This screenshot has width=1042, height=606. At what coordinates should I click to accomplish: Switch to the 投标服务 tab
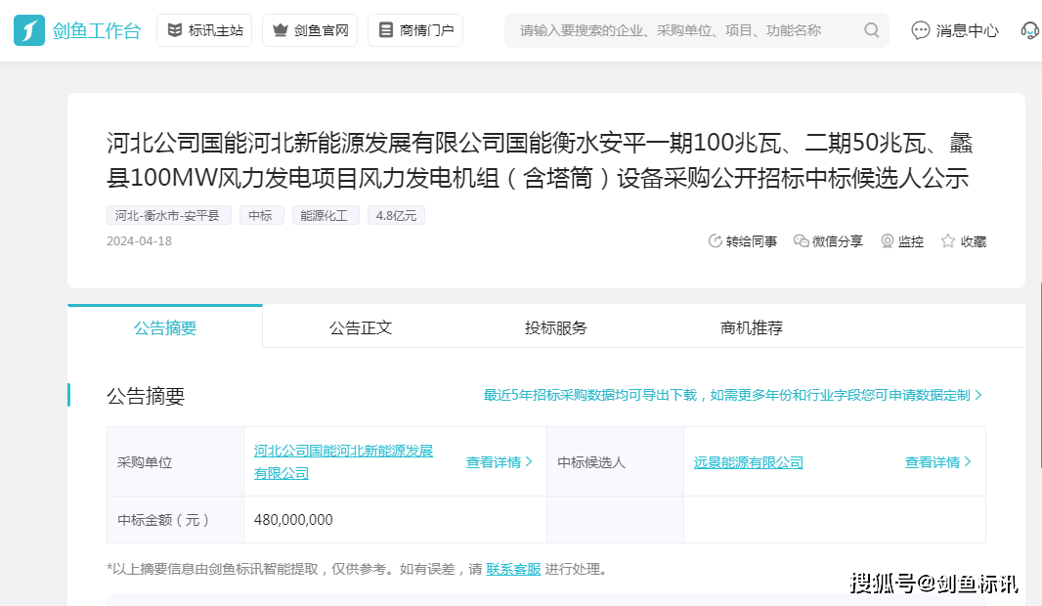click(x=555, y=327)
